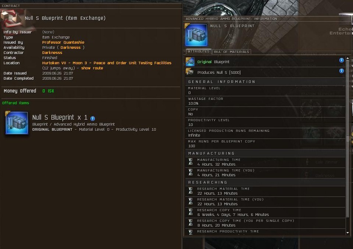
Task: Click info icon on Produces Null S row
Action: pos(342,71)
